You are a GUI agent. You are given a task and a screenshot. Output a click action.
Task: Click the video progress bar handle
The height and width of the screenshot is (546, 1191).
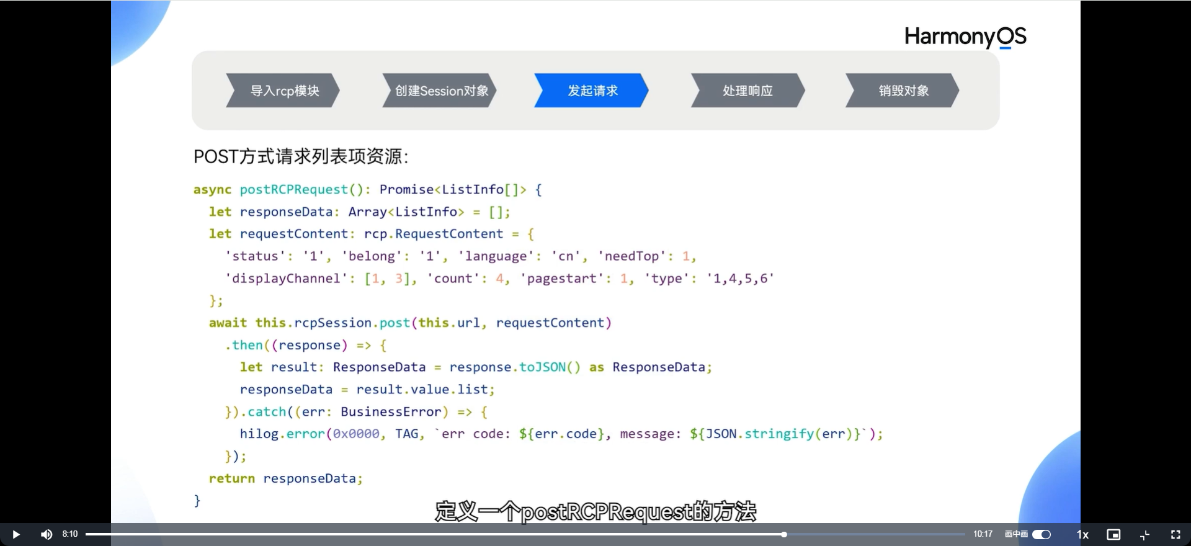784,534
